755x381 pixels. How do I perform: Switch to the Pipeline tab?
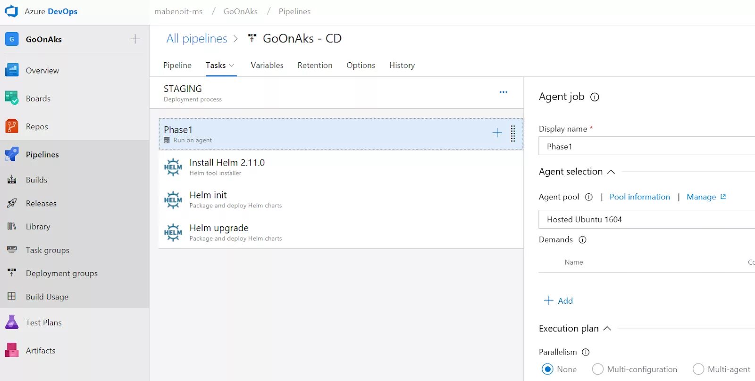click(x=177, y=65)
